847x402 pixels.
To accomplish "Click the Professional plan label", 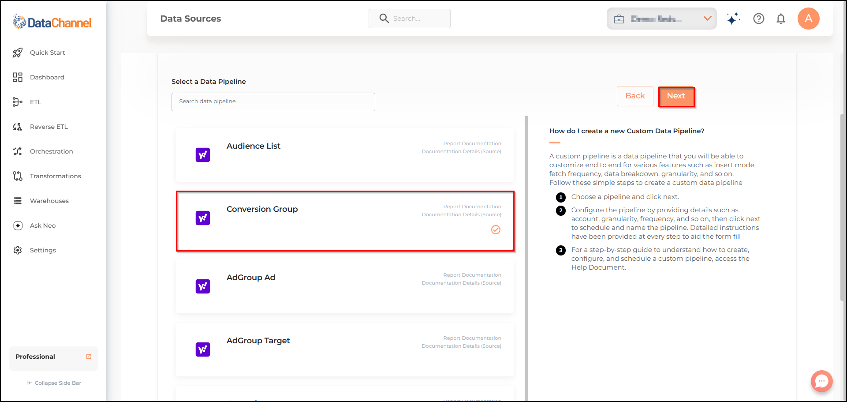I will pyautogui.click(x=35, y=357).
